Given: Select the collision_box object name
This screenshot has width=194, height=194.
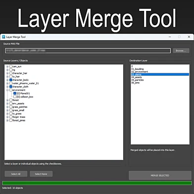Looking at the screenshot, I should pyautogui.click(x=25, y=97).
